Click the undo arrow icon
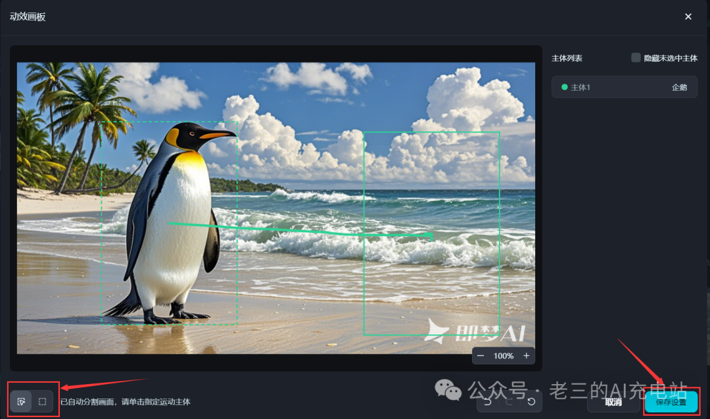 488,402
